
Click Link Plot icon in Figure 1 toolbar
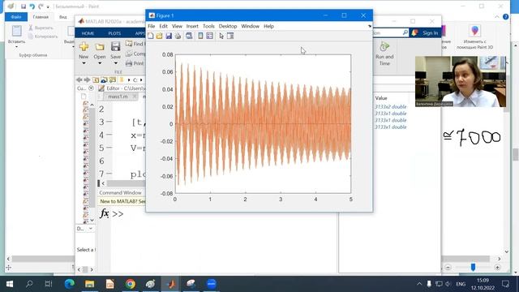189,36
